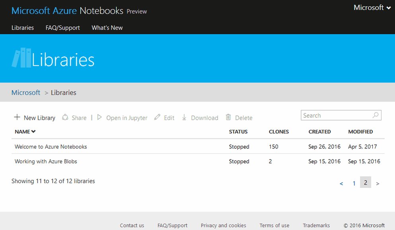
Task: Select Working with Azure Blobs library
Action: tap(46, 161)
